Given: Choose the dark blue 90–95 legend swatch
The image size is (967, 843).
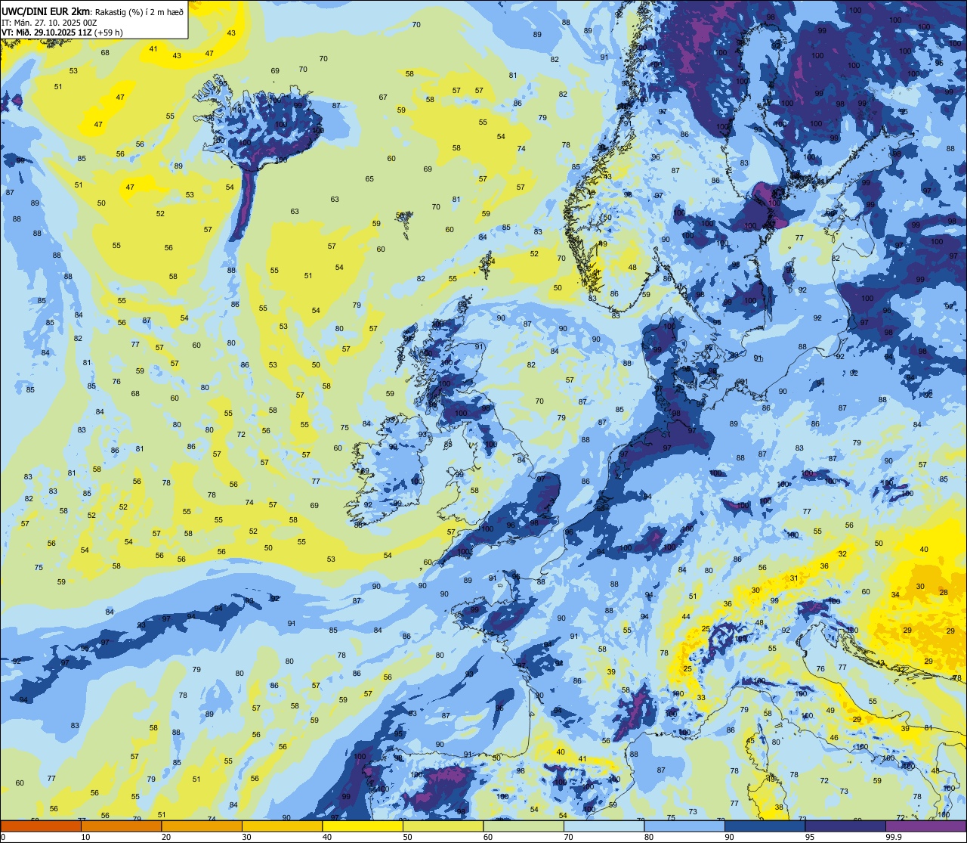Looking at the screenshot, I should (765, 826).
